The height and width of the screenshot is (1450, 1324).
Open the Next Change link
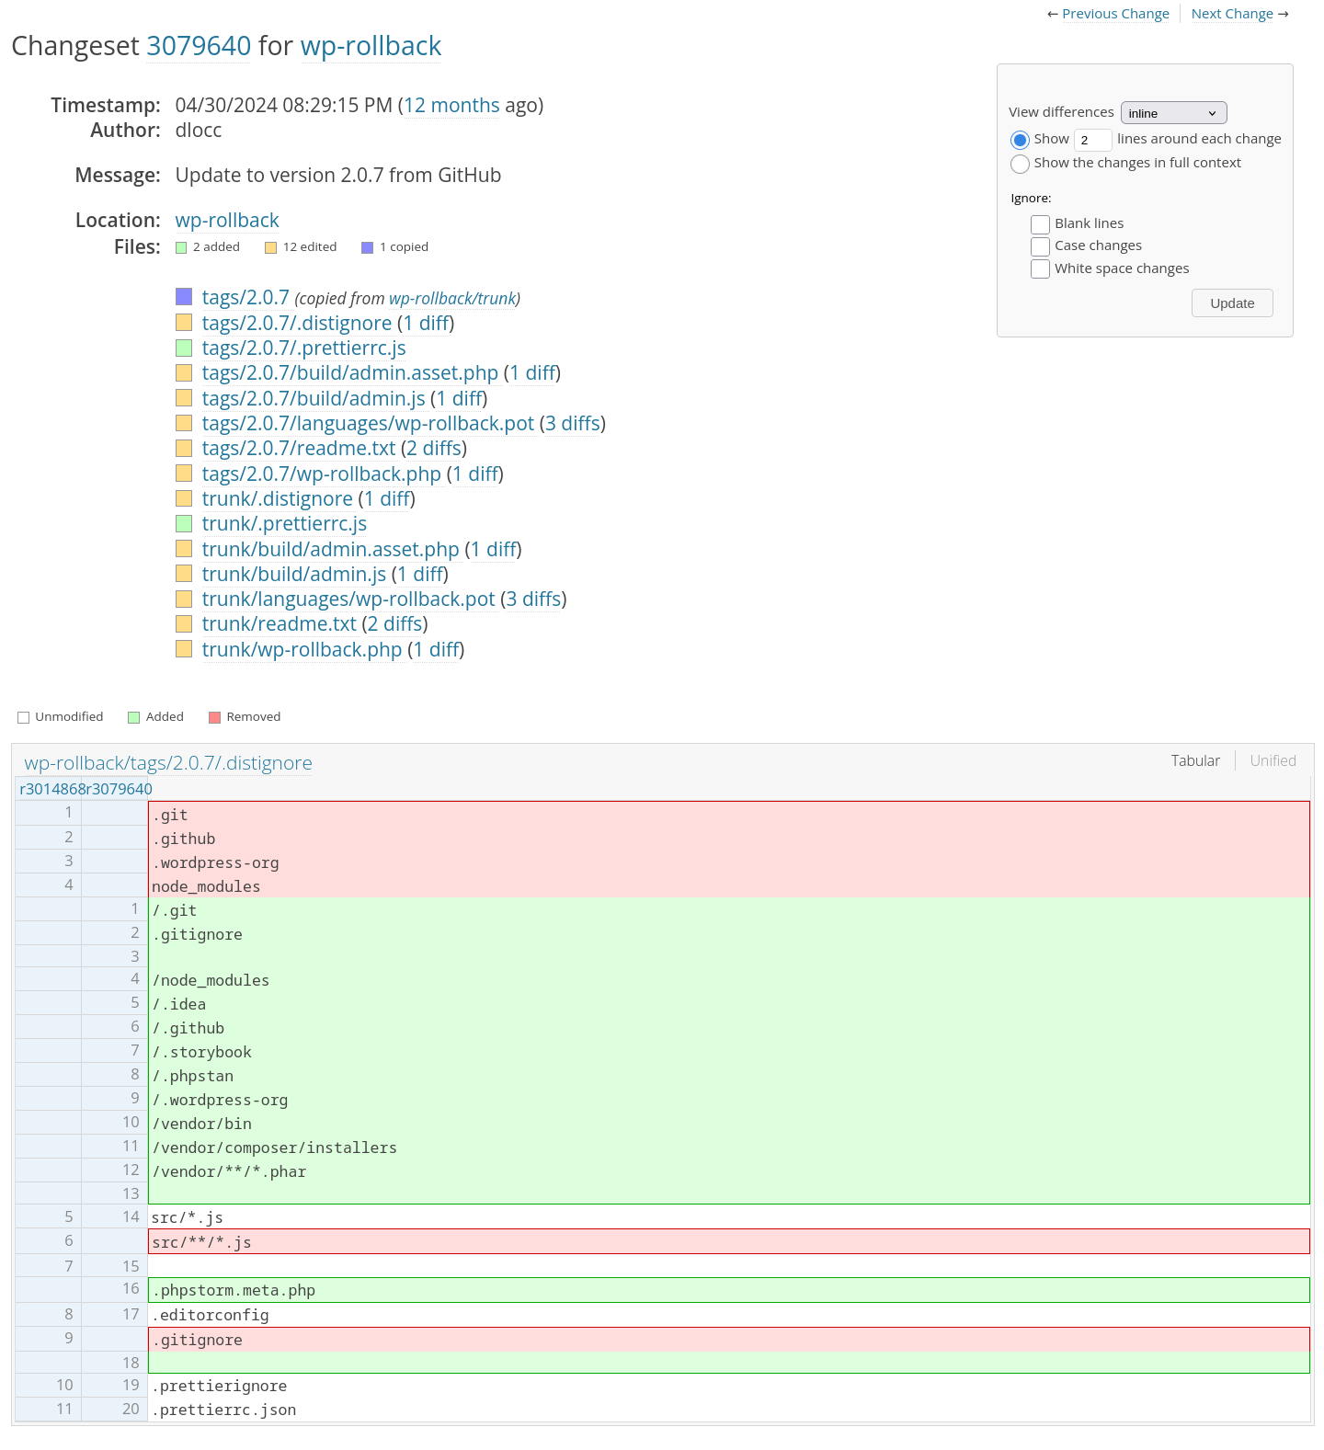click(x=1232, y=14)
